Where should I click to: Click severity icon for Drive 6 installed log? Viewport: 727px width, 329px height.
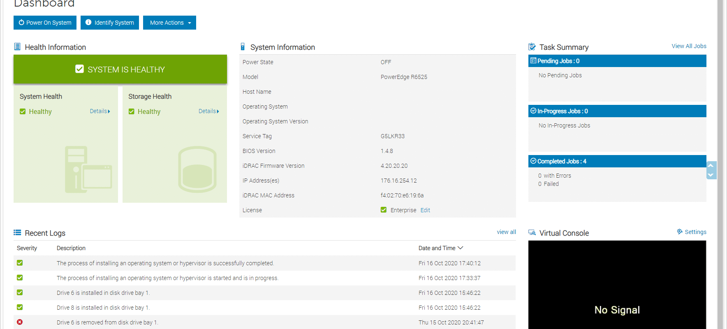[x=20, y=292]
